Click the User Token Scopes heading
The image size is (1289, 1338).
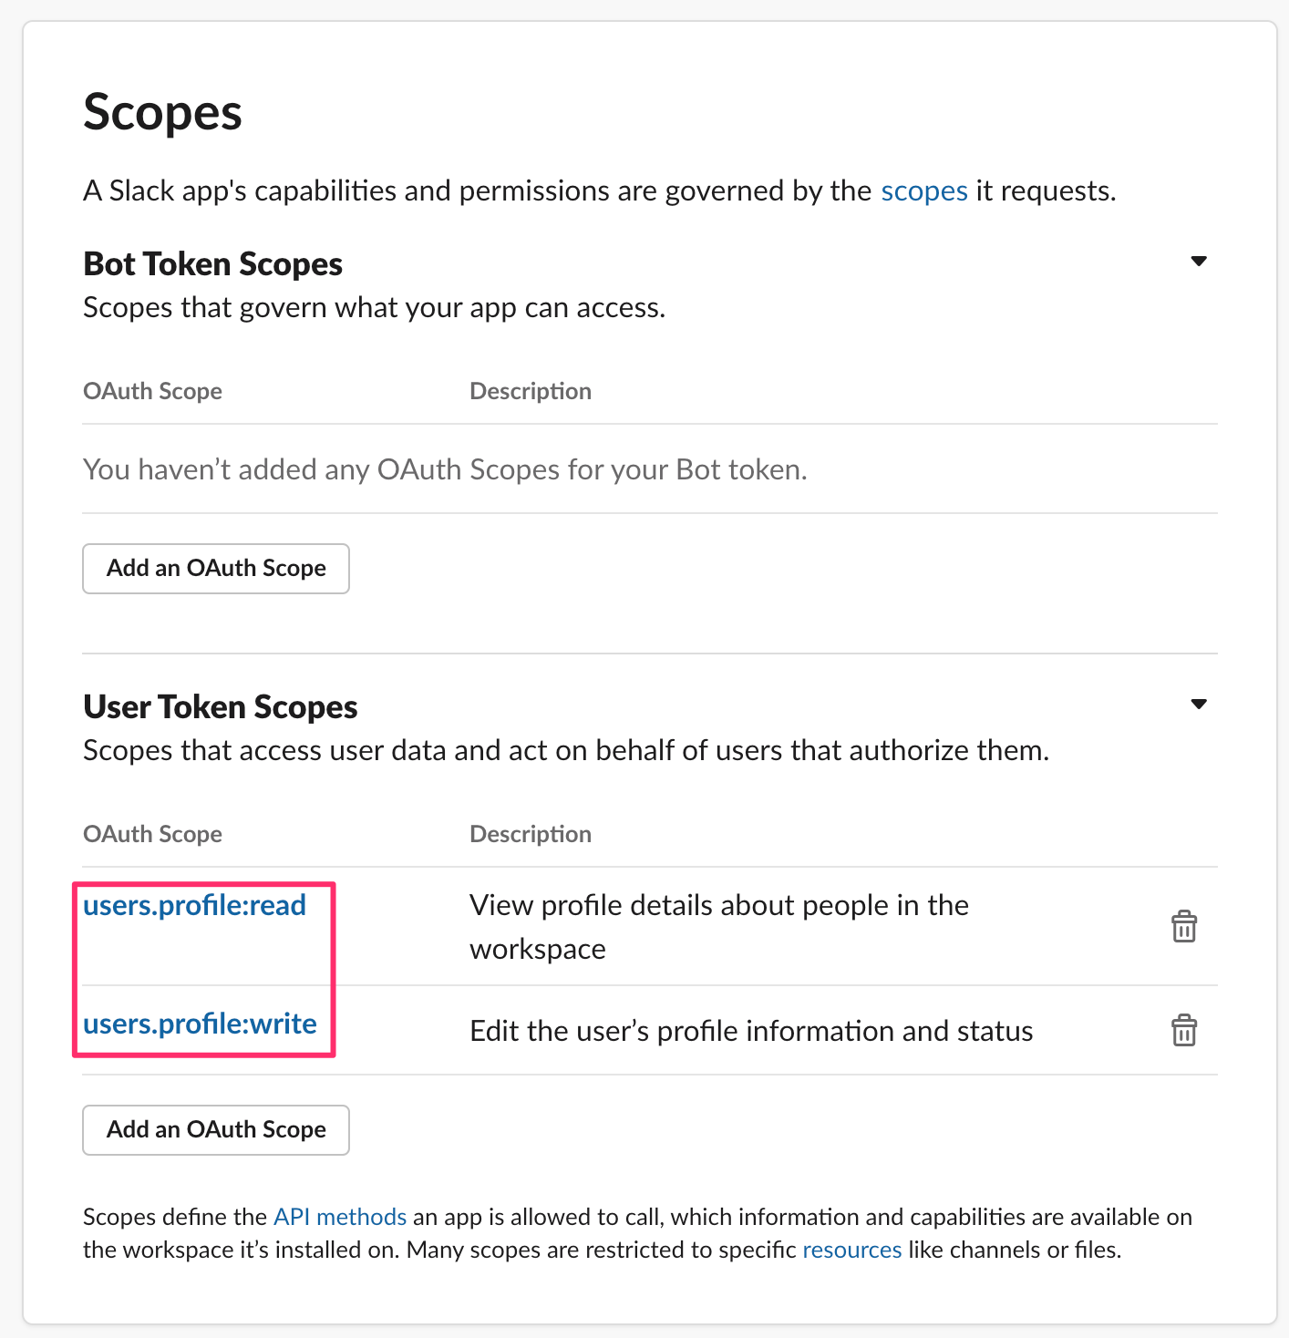tap(220, 705)
